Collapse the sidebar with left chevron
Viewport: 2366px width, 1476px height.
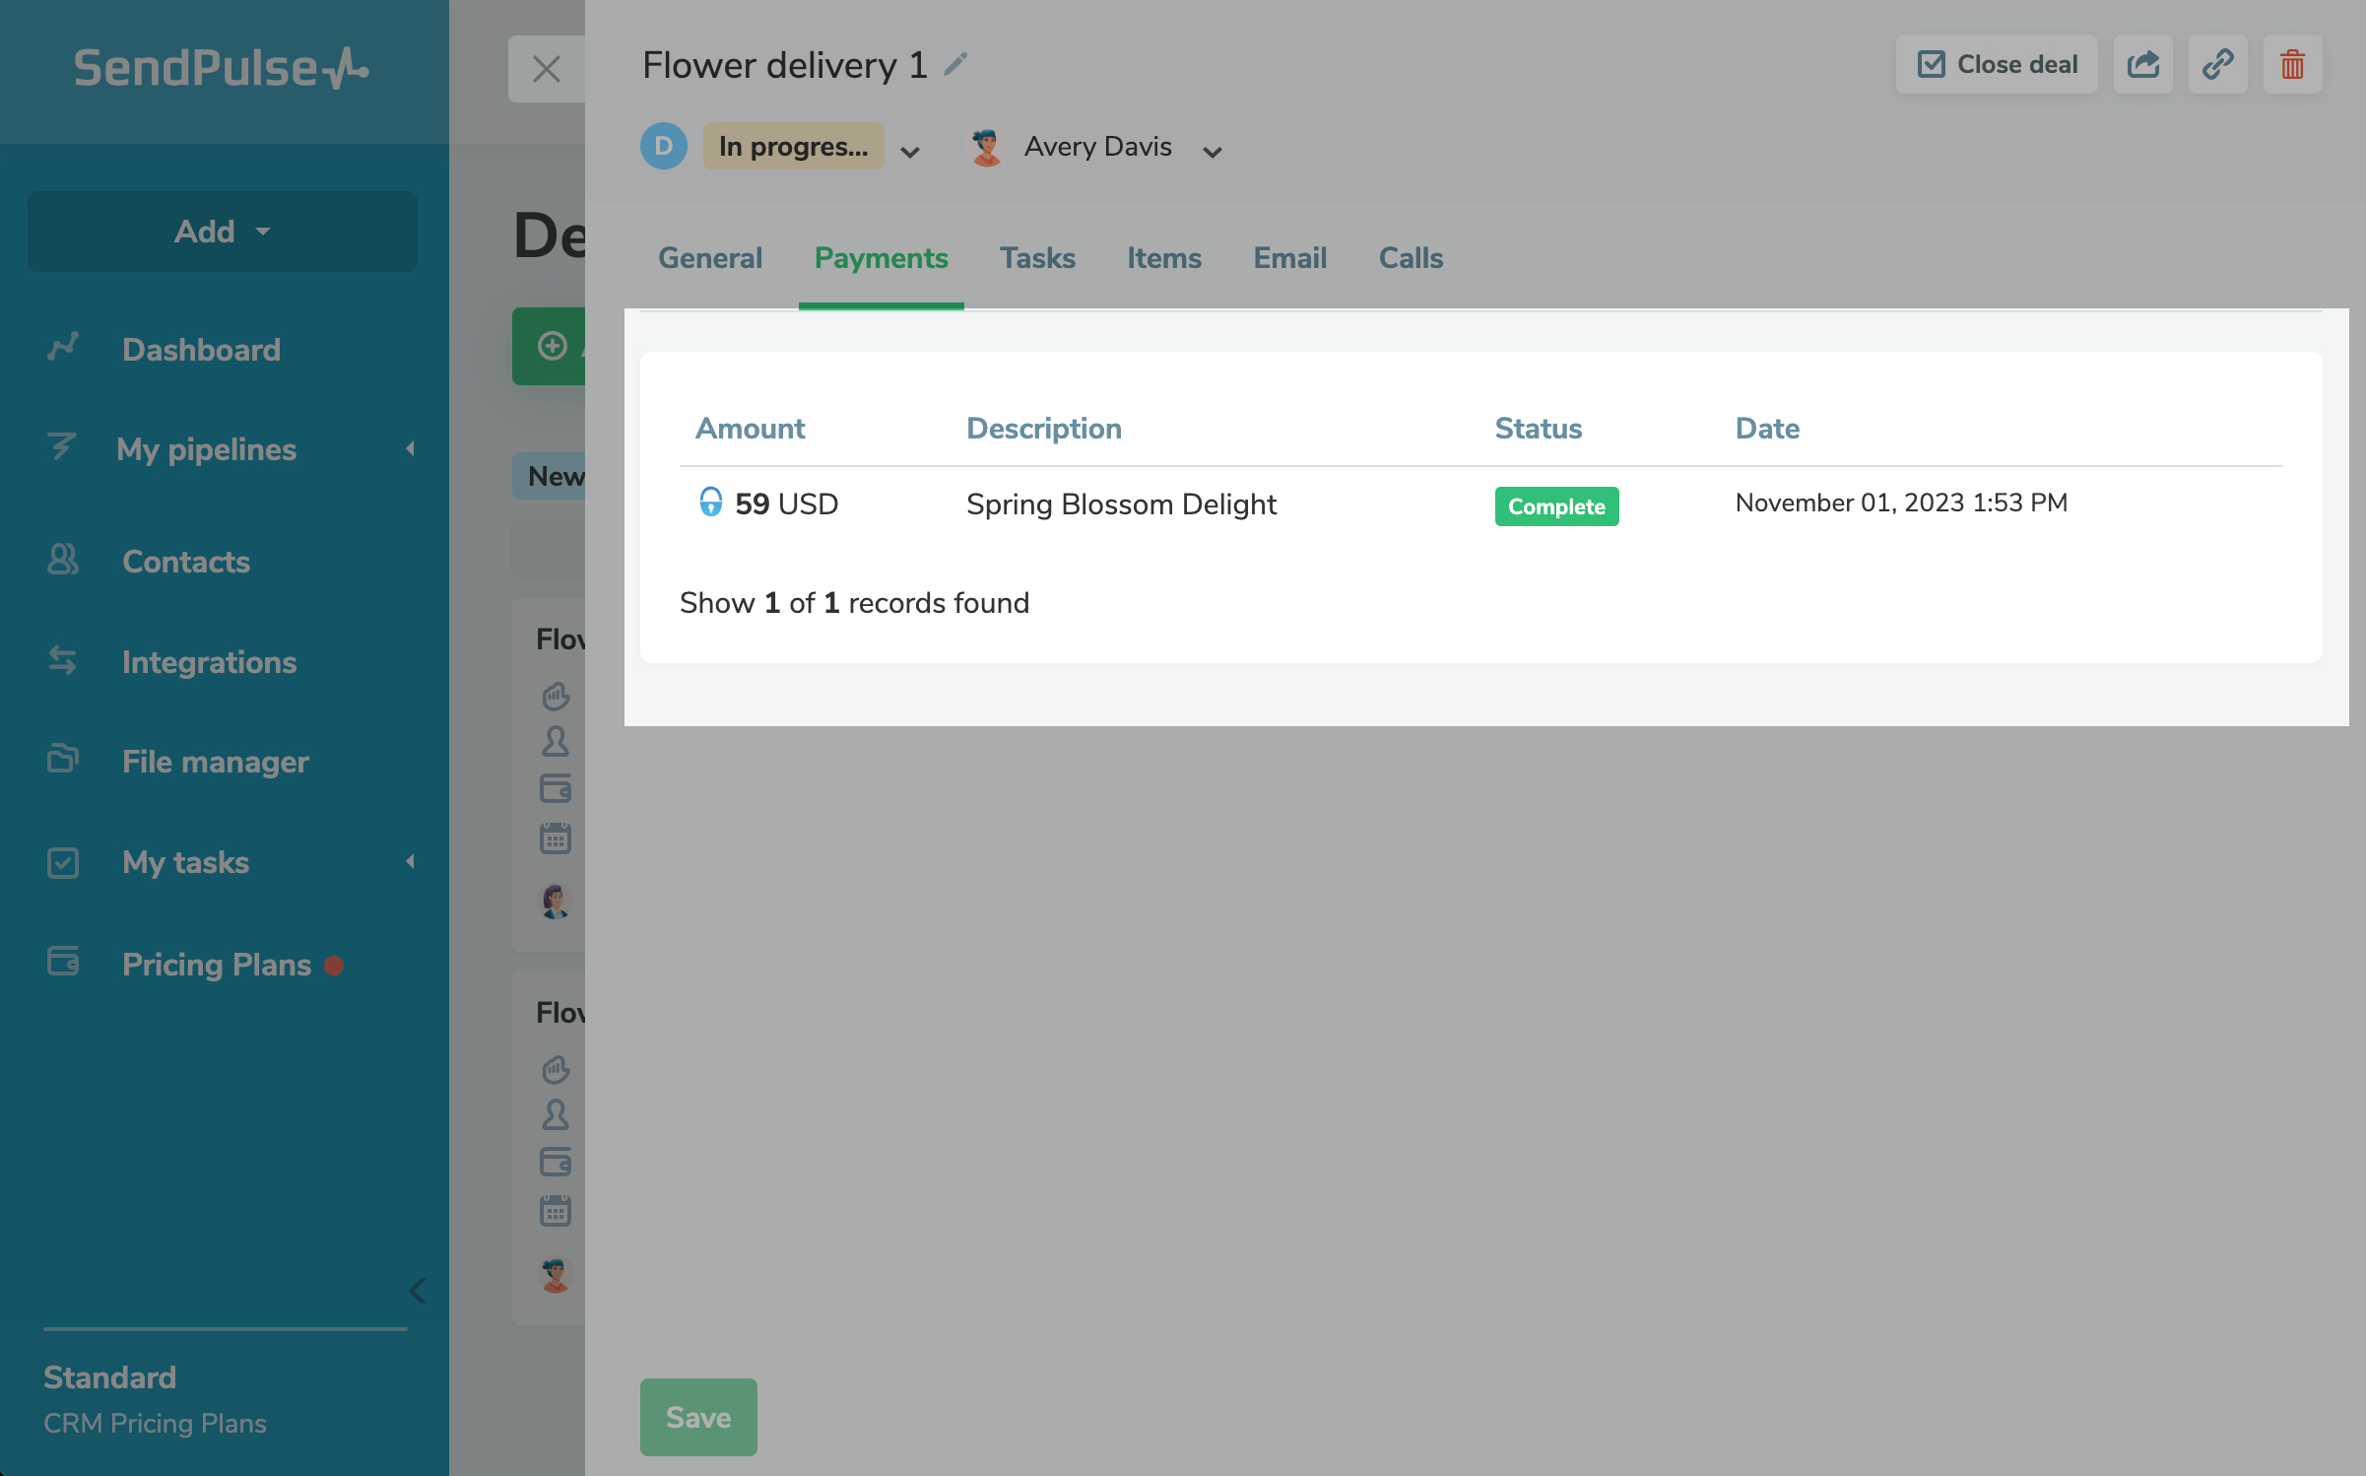tap(417, 1291)
